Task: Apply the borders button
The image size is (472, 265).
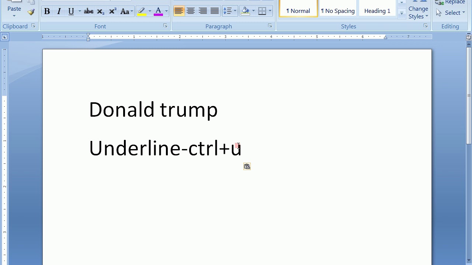Action: (262, 11)
